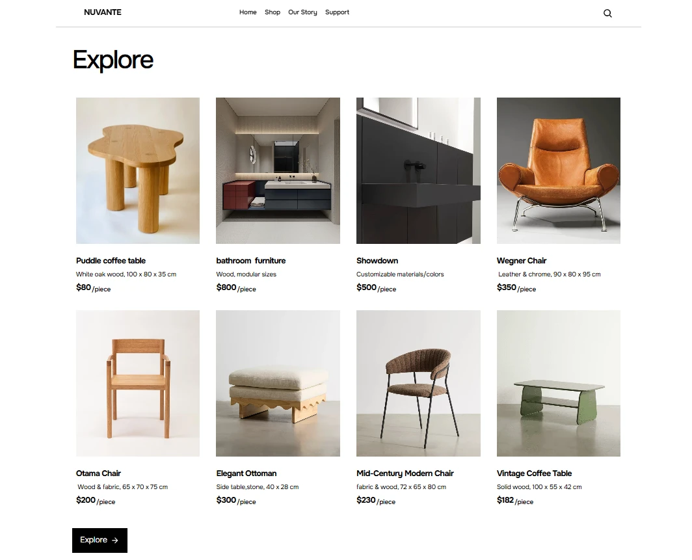The height and width of the screenshot is (560, 692).
Task: Select the green Vintage Coffee Table image
Action: (558, 384)
